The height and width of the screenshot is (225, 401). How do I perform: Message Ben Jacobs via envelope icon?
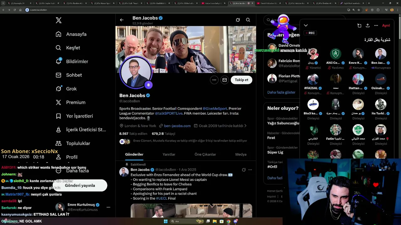pyautogui.click(x=225, y=80)
